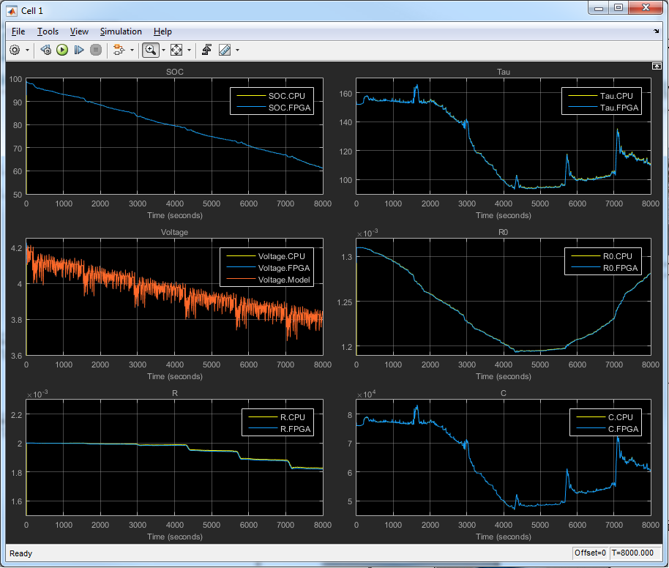The height and width of the screenshot is (568, 669).
Task: Expand the Scale Axes dropdown arrow
Action: 190,51
